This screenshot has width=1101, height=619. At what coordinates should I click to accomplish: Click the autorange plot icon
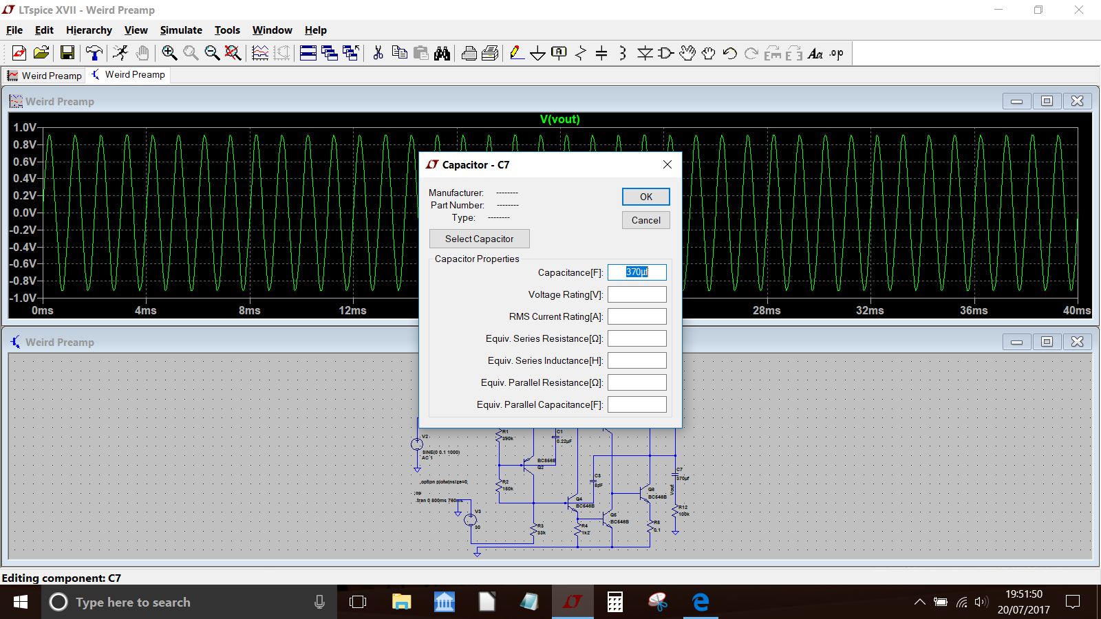pyautogui.click(x=260, y=53)
